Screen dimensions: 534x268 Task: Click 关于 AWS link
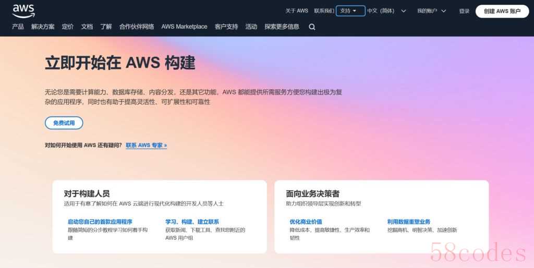pos(297,11)
